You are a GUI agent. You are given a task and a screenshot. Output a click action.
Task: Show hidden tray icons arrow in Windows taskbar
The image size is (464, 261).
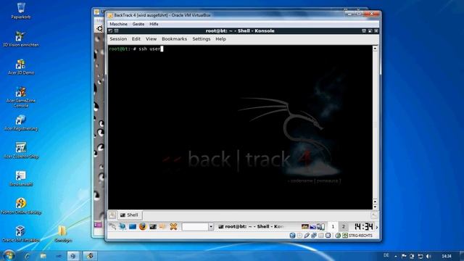click(396, 256)
